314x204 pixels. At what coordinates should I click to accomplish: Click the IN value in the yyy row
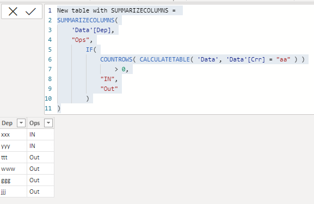click(40, 146)
